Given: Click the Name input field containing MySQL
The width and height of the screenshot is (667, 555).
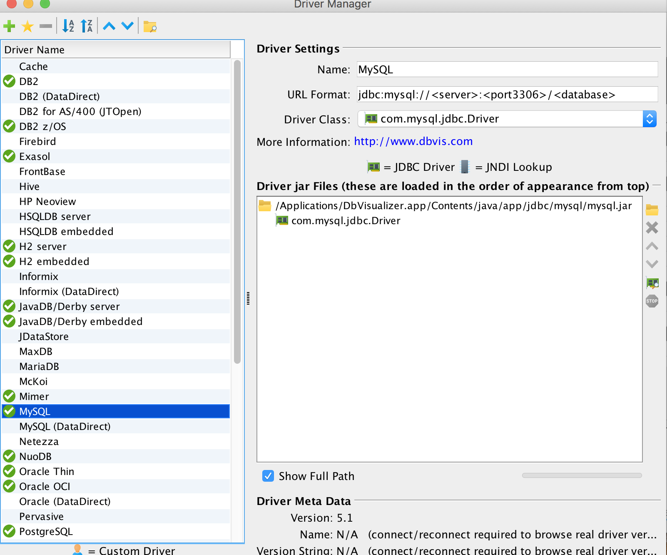Looking at the screenshot, I should coord(508,69).
